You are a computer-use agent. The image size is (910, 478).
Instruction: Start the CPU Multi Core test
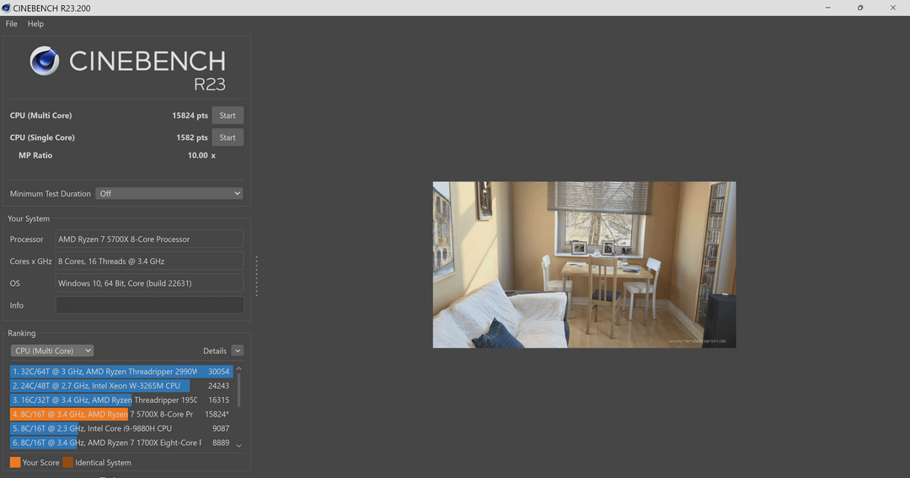227,115
